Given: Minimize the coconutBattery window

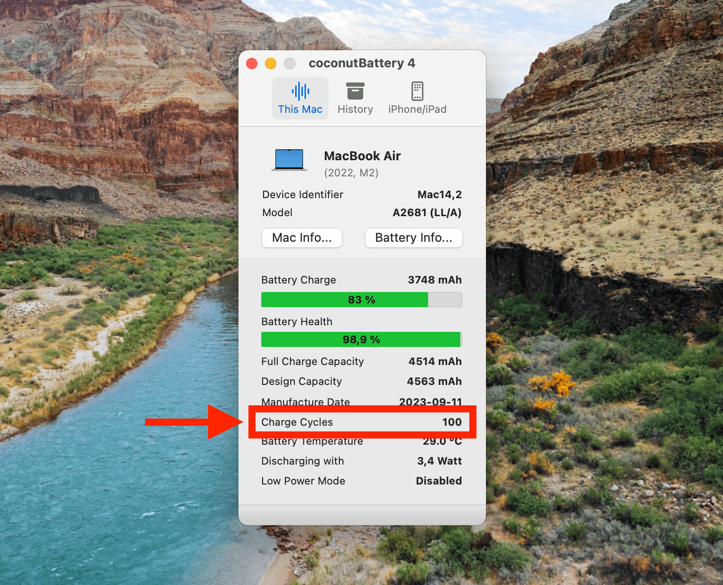Looking at the screenshot, I should coord(270,63).
